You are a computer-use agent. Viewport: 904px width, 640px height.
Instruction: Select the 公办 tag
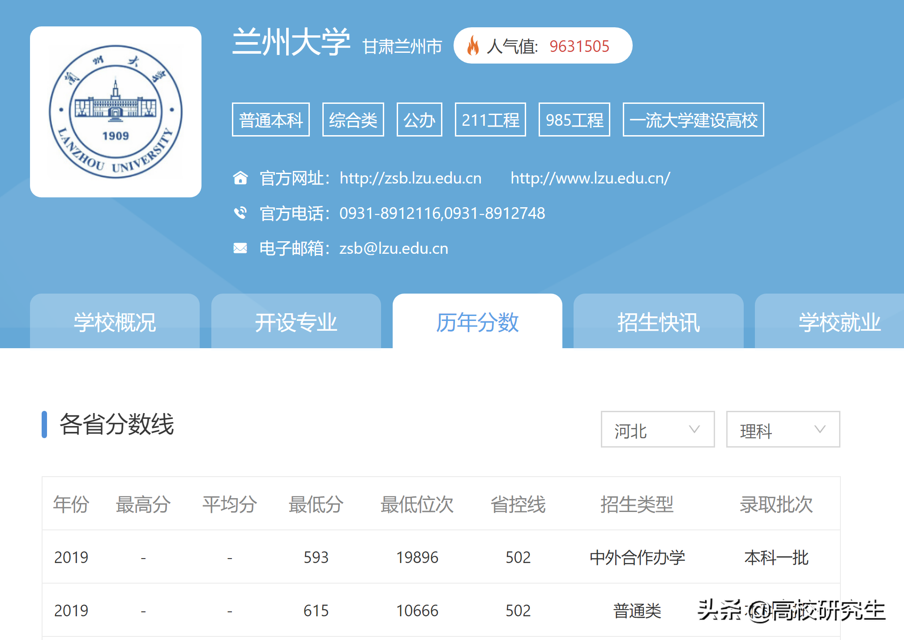coord(419,119)
